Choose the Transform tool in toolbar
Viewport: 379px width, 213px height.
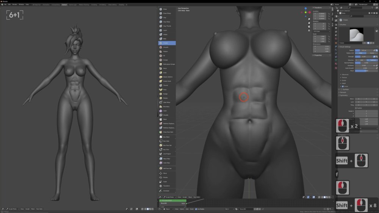[x=167, y=186]
